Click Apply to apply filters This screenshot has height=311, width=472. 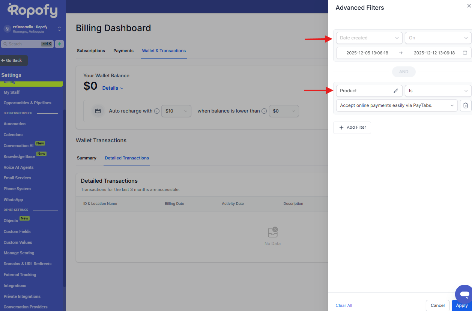click(461, 305)
